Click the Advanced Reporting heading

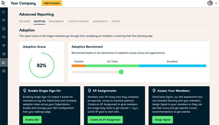click(x=37, y=14)
